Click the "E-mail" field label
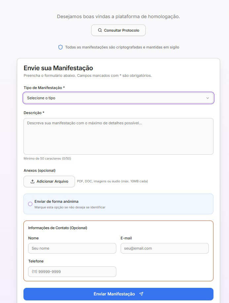The image size is (229, 303). (x=126, y=238)
